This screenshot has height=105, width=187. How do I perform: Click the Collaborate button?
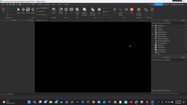pos(158,4)
